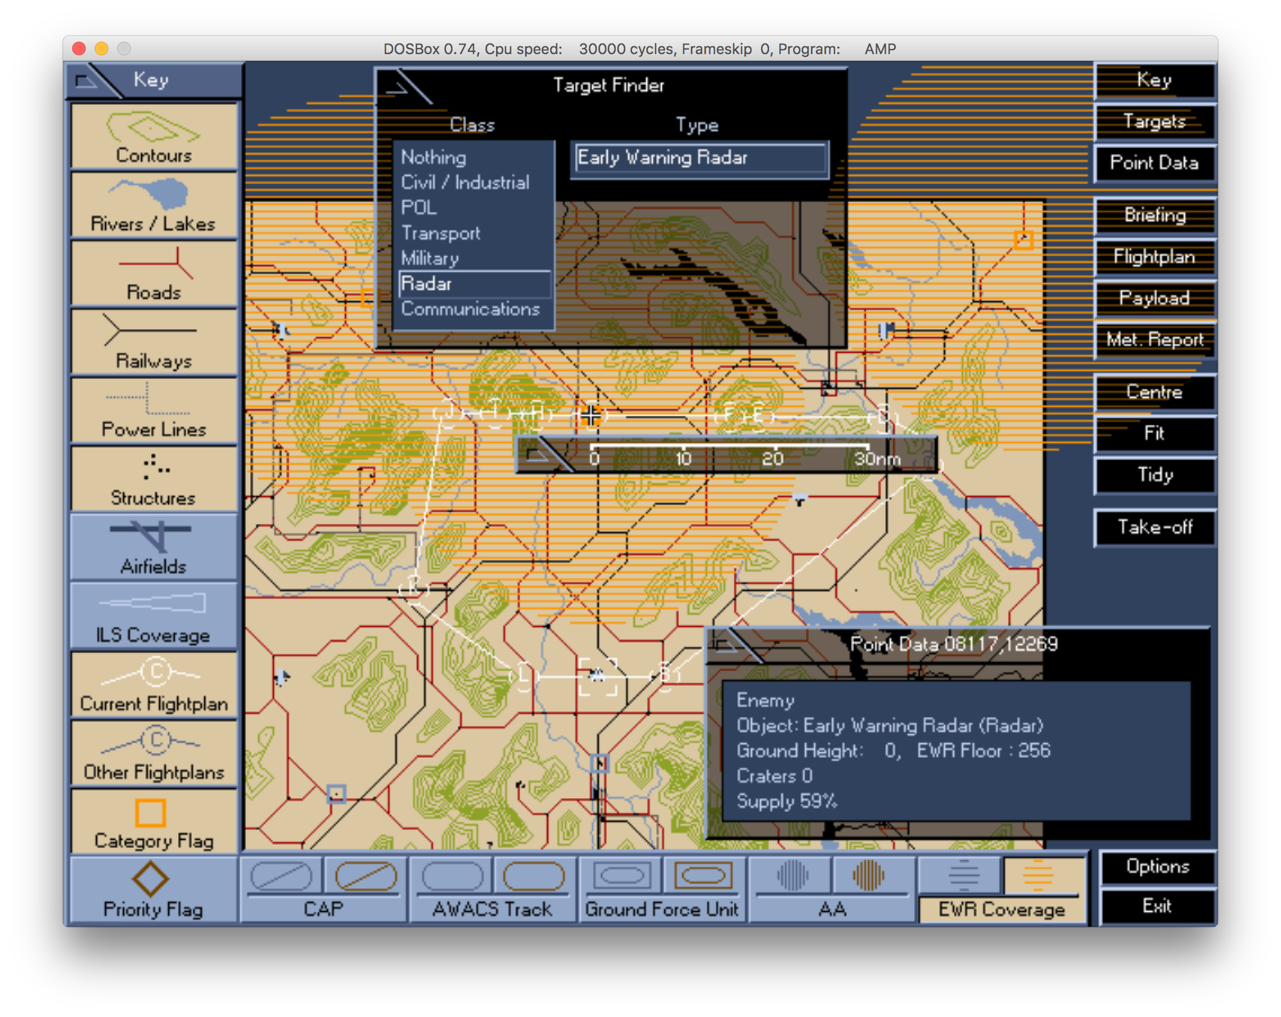Toggle the Structures map layer
Image resolution: width=1281 pixels, height=1017 pixels.
pyautogui.click(x=153, y=479)
